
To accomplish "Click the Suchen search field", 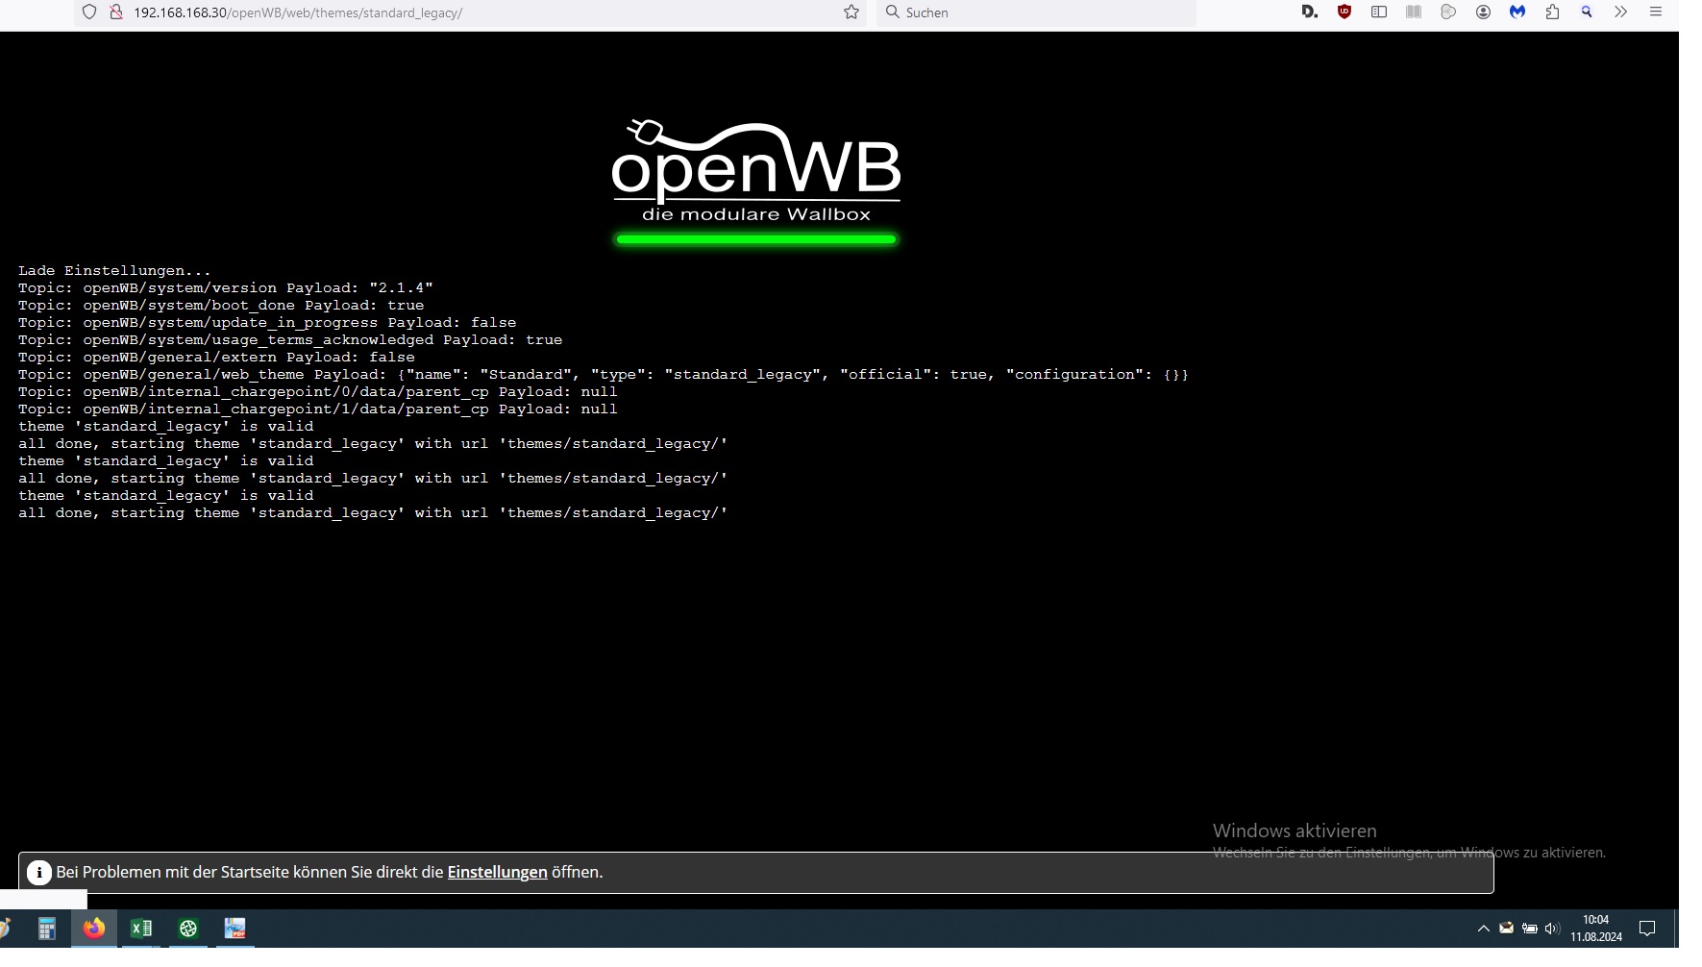I will pyautogui.click(x=1036, y=12).
